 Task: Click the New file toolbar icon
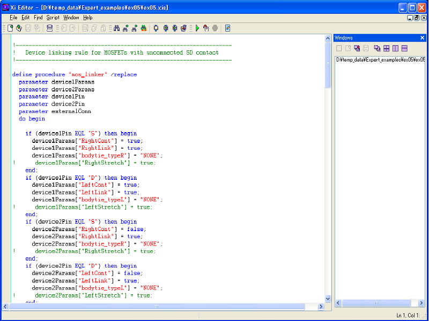click(10, 28)
